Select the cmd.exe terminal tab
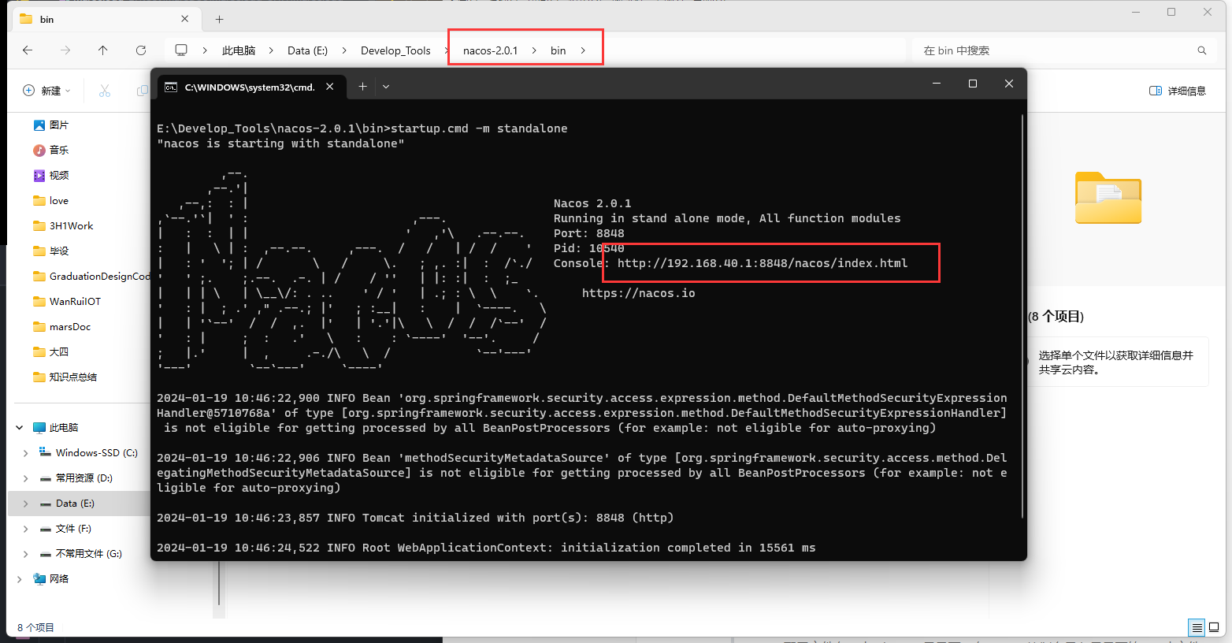The image size is (1232, 643). pyautogui.click(x=250, y=87)
